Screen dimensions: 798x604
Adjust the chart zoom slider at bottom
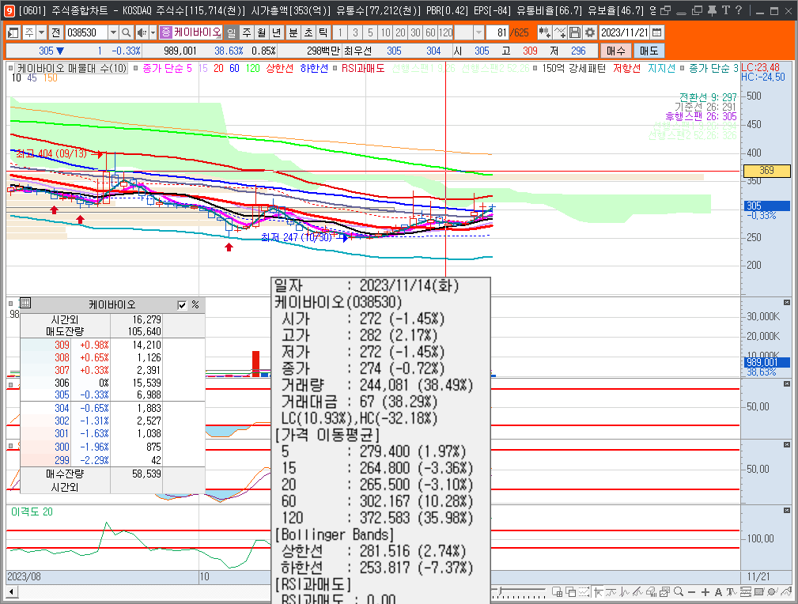tap(501, 592)
